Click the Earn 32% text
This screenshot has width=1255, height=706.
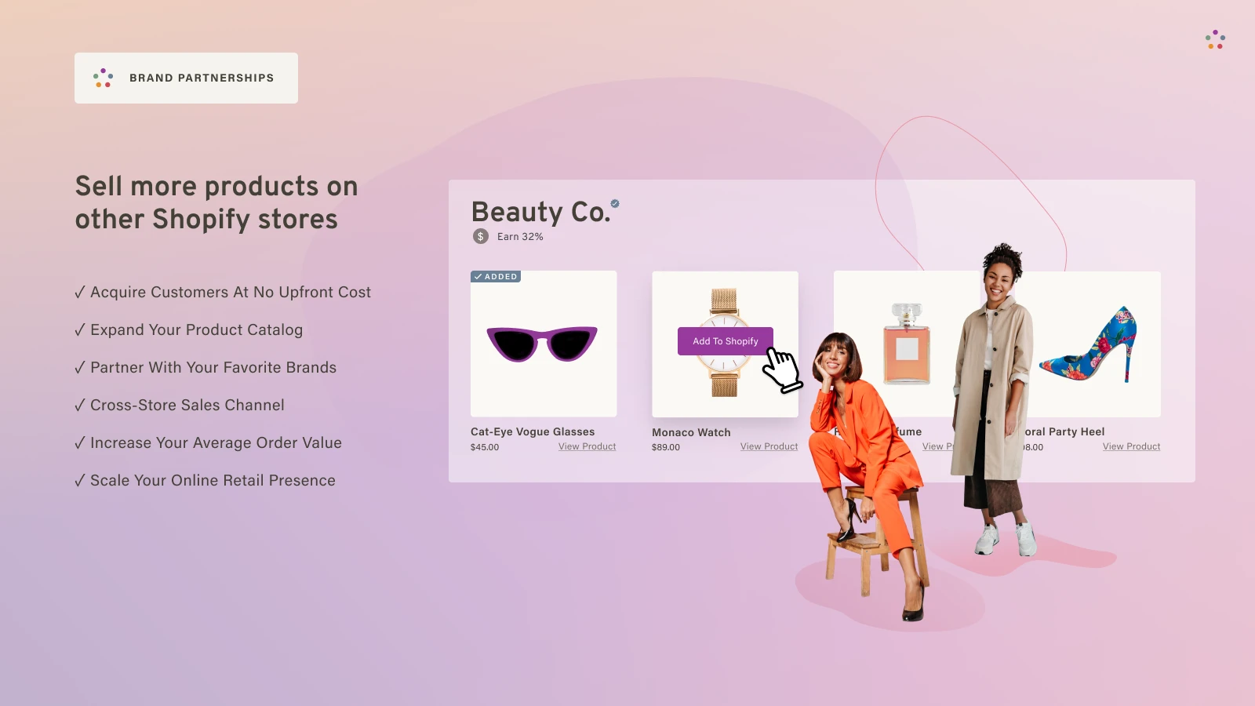click(x=520, y=236)
